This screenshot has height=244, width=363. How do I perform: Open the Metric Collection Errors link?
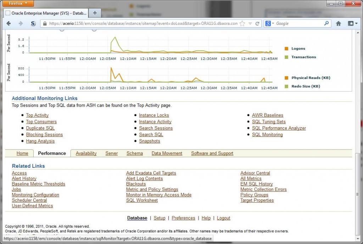pos(263,189)
